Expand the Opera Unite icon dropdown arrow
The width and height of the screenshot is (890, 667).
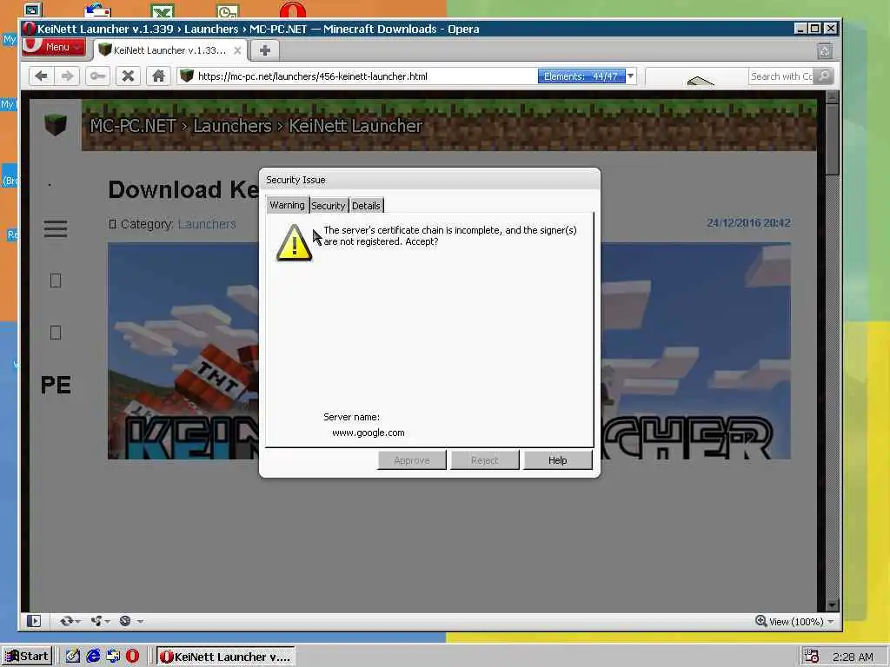pos(107,622)
